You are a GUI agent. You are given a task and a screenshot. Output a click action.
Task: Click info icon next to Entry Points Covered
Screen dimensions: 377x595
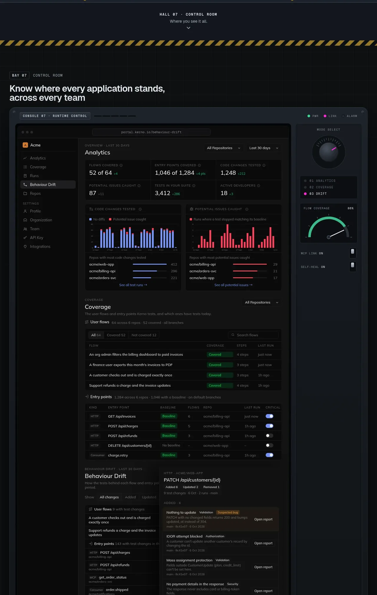pos(199,165)
